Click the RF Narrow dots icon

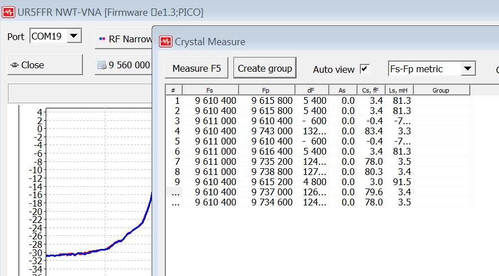[102, 39]
